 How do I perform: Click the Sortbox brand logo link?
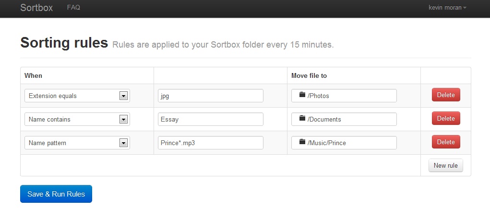(36, 8)
